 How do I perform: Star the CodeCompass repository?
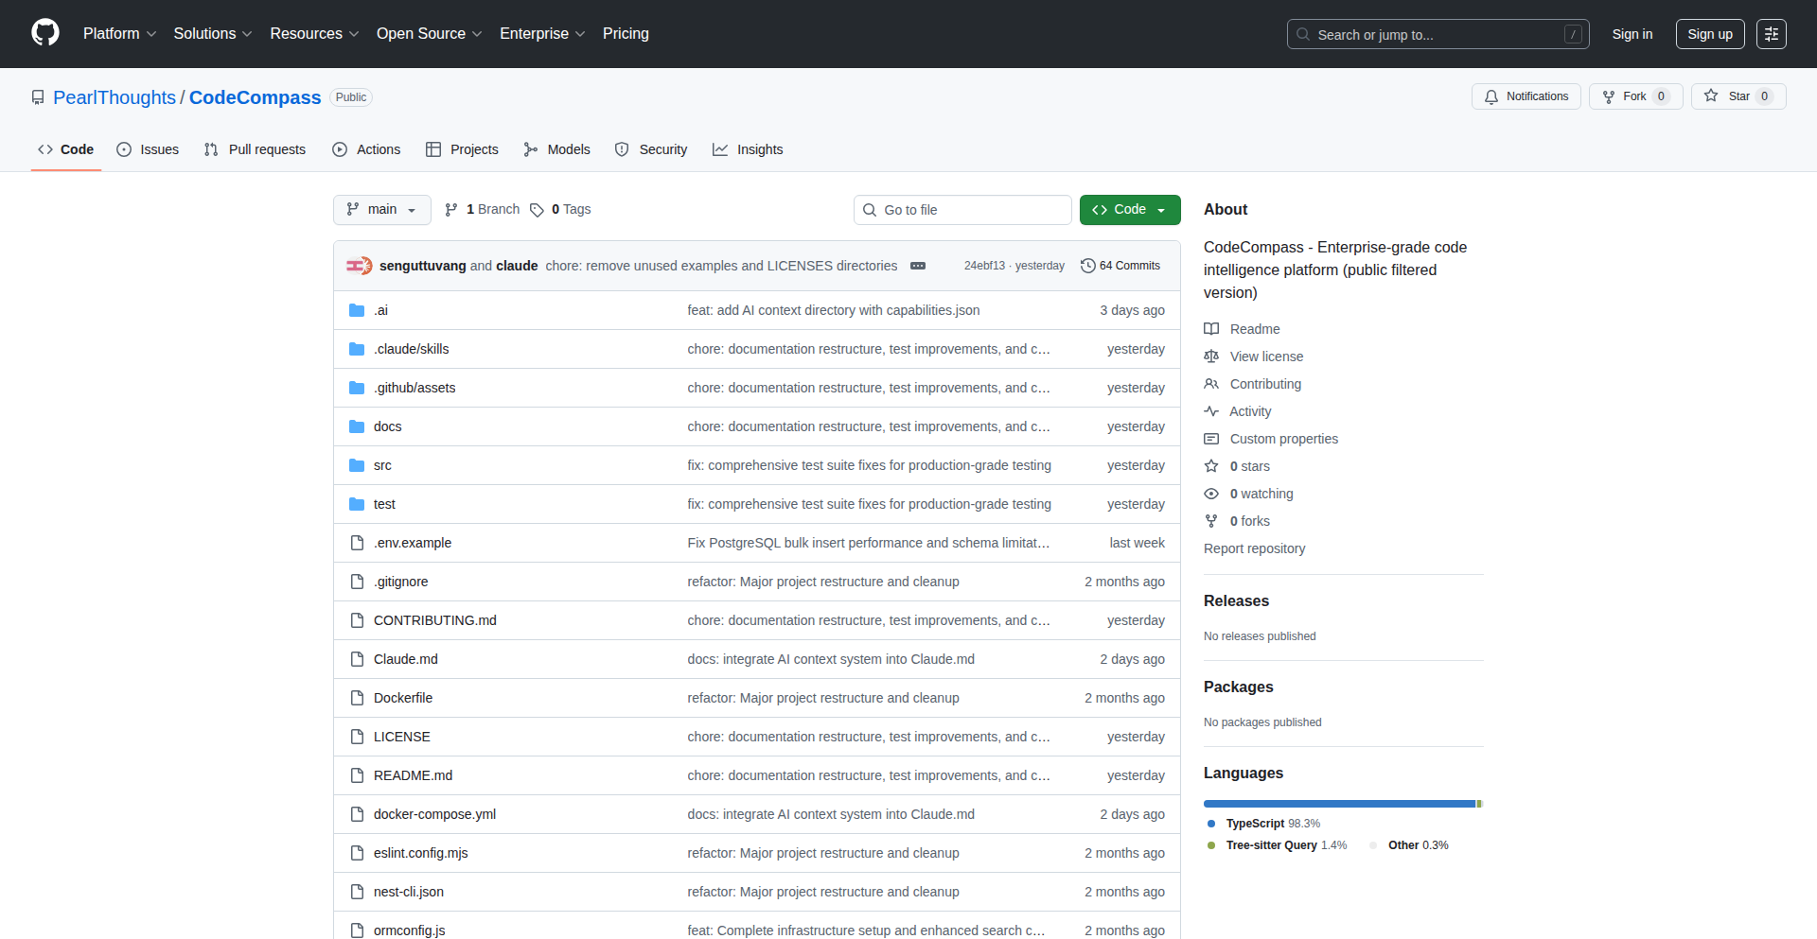point(1738,96)
